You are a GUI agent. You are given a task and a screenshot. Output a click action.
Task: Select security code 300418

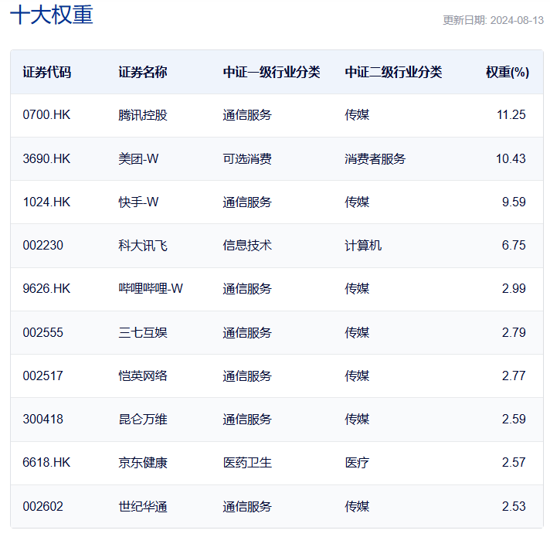[42, 419]
